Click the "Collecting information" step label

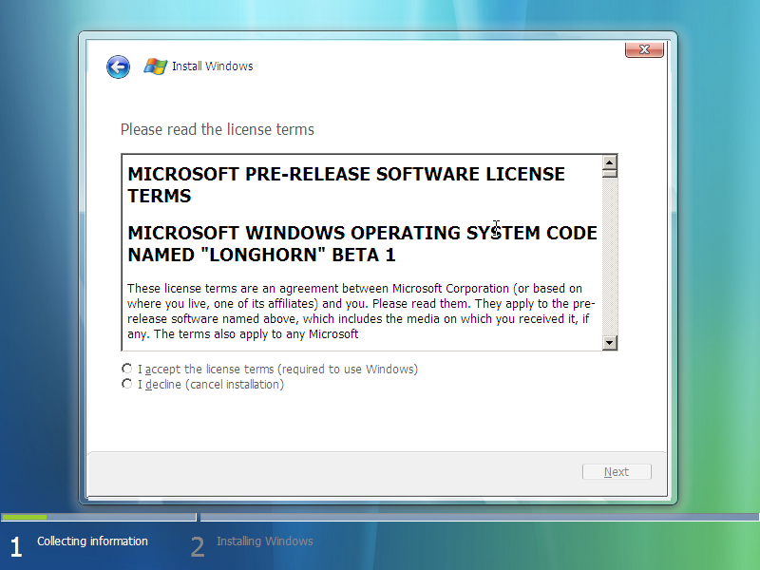point(92,541)
